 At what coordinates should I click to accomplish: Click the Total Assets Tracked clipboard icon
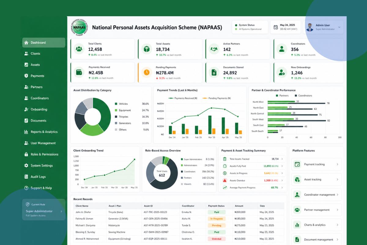(225, 159)
